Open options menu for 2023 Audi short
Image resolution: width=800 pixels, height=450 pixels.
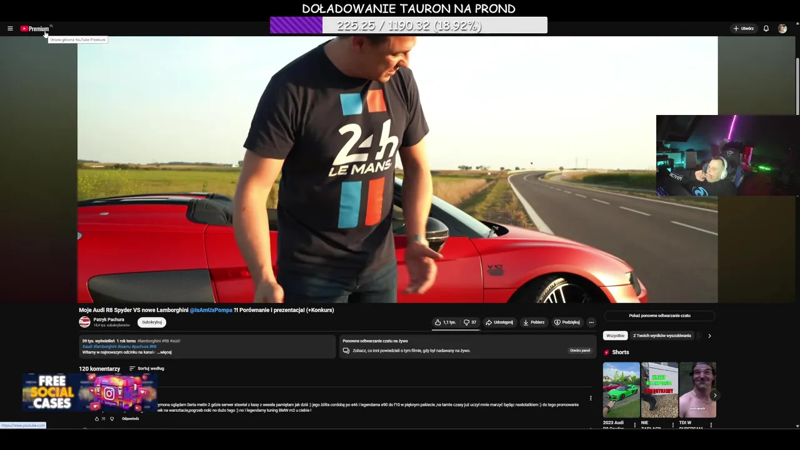pyautogui.click(x=635, y=425)
